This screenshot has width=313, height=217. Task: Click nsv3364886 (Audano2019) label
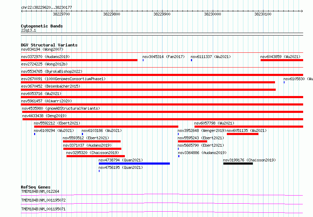(x=202, y=153)
